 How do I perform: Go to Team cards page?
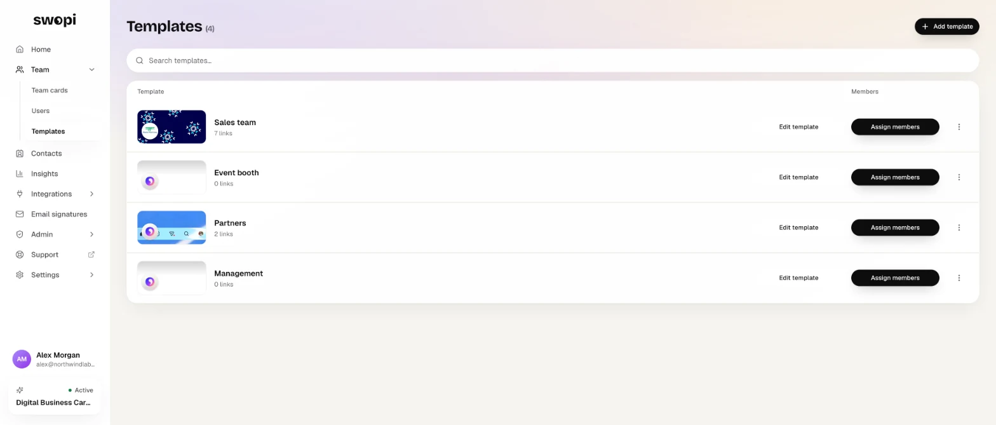pyautogui.click(x=50, y=90)
